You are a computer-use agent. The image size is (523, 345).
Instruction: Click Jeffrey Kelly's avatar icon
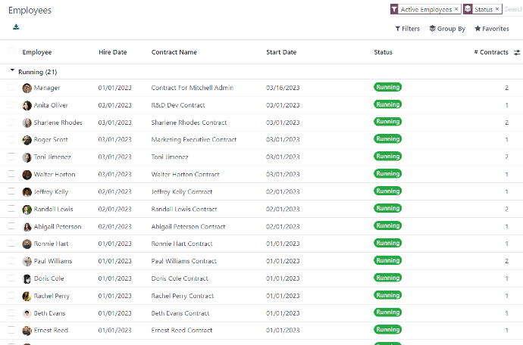tap(27, 192)
